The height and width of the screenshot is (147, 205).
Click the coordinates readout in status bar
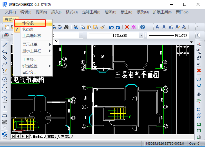tap(165, 144)
